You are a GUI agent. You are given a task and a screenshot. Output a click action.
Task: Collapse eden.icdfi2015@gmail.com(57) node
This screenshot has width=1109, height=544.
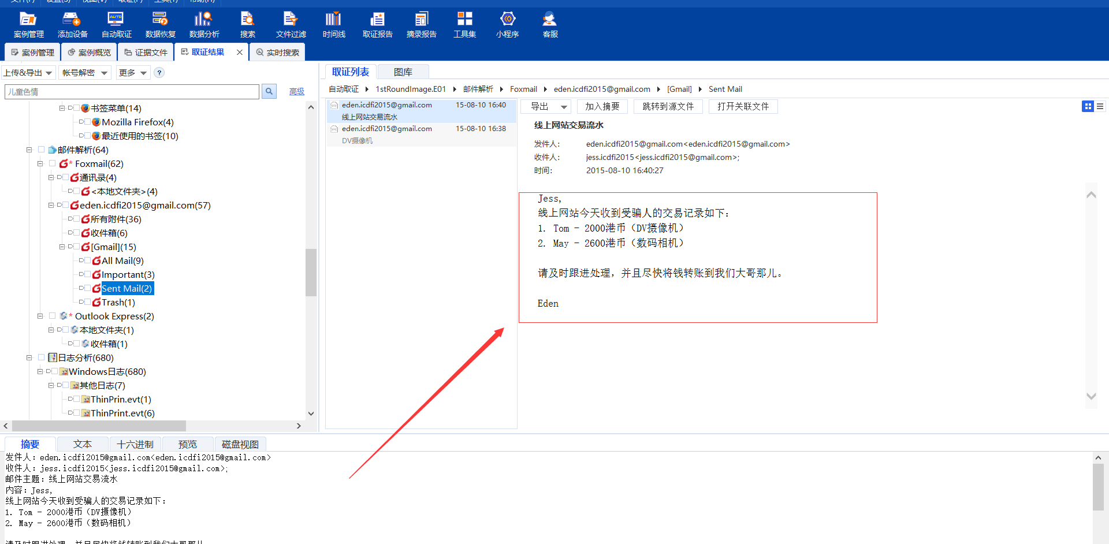click(x=51, y=205)
